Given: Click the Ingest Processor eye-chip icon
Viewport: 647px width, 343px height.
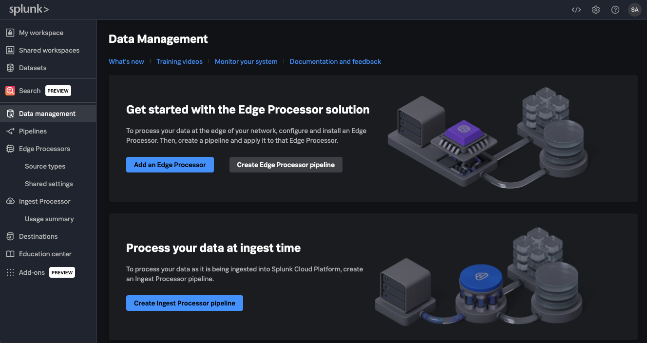Looking at the screenshot, I should pyautogui.click(x=10, y=201).
